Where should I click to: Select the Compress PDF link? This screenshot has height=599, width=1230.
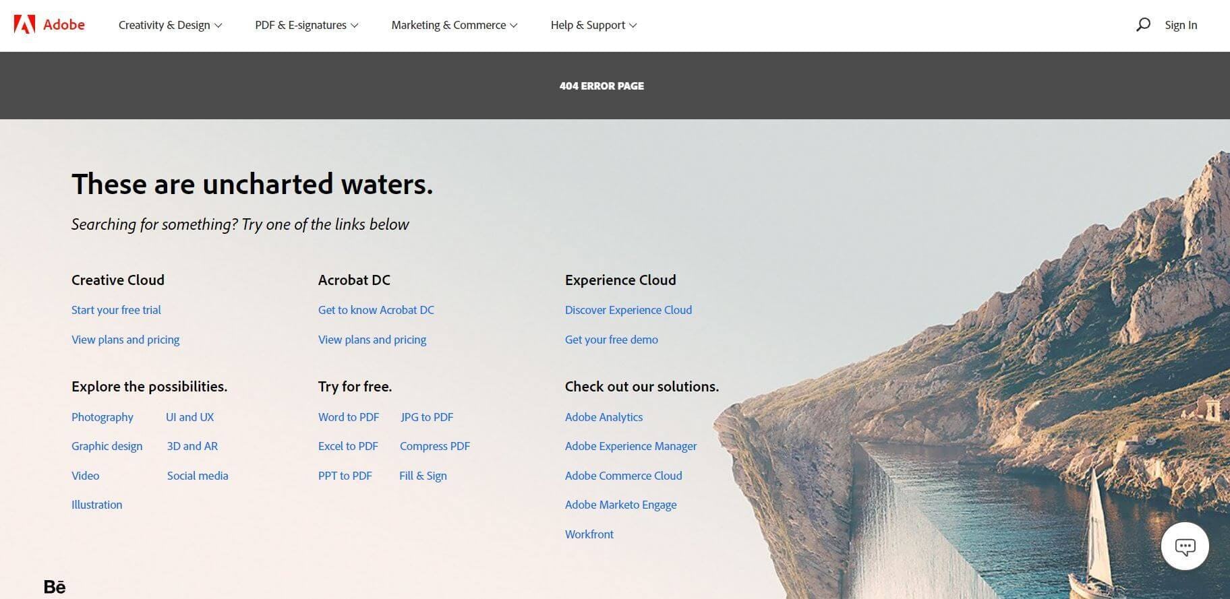click(x=434, y=446)
